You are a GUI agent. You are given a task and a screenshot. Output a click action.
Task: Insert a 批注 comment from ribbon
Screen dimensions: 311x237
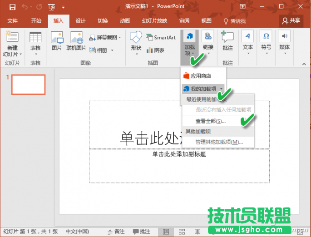[x=227, y=41]
